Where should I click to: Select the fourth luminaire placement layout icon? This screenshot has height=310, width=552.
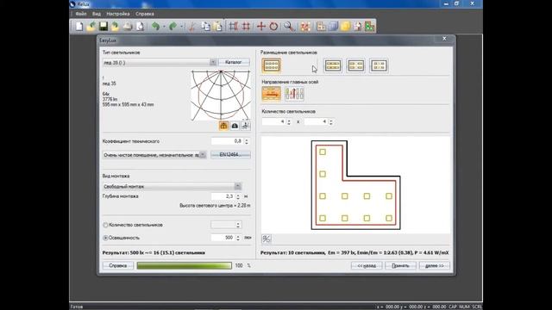(x=379, y=65)
